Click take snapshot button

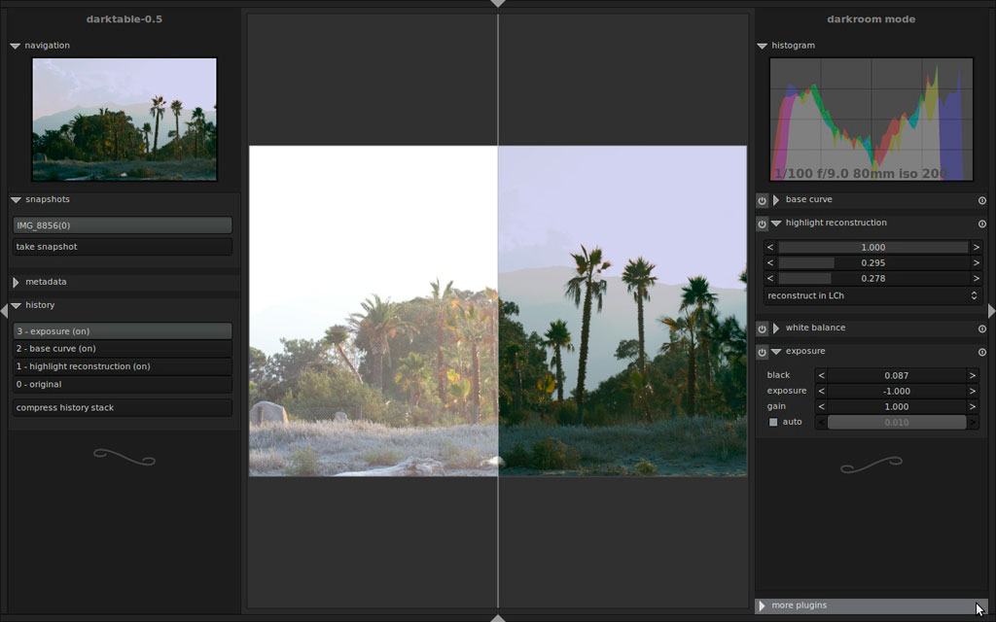pyautogui.click(x=122, y=247)
